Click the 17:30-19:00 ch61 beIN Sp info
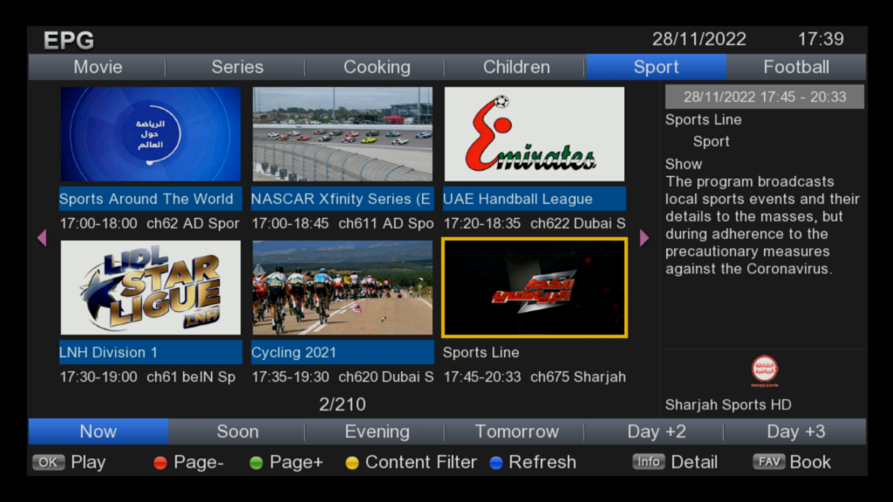 coord(147,376)
